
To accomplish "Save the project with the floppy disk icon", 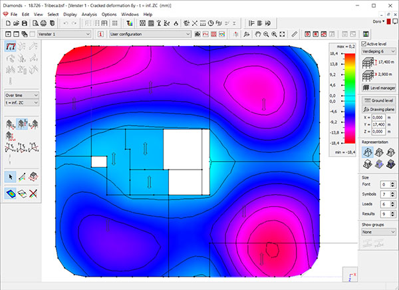I will click(25, 23).
